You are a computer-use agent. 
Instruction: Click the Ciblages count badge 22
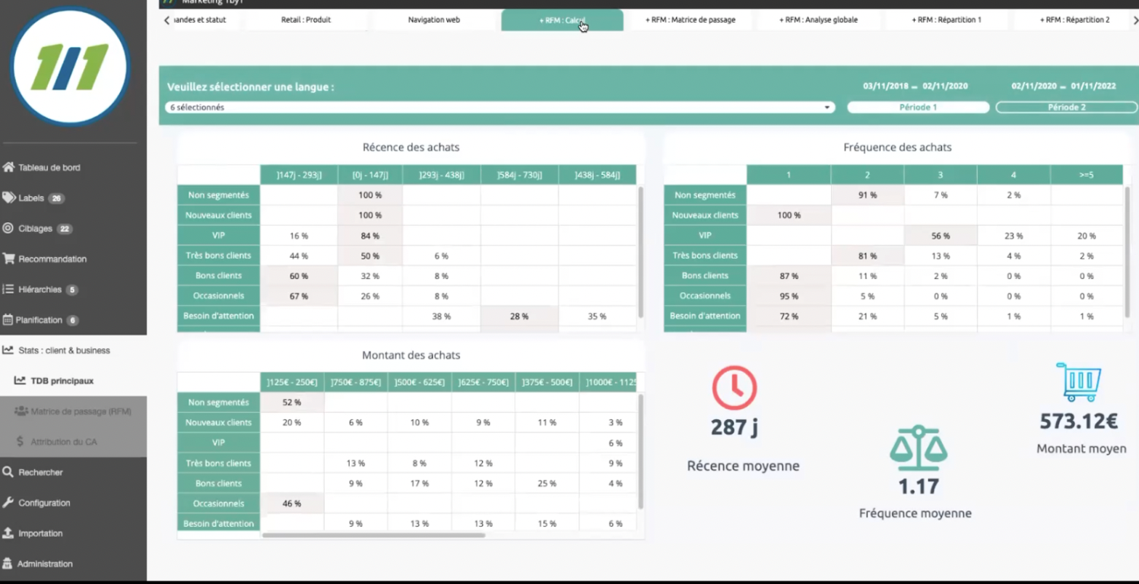(65, 229)
